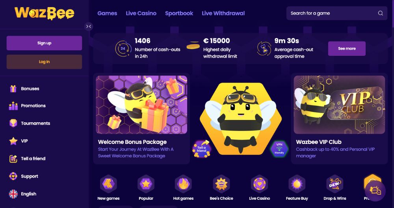This screenshot has height=208, width=394.
Task: Open the live chat bubble icon
Action: pos(375,191)
